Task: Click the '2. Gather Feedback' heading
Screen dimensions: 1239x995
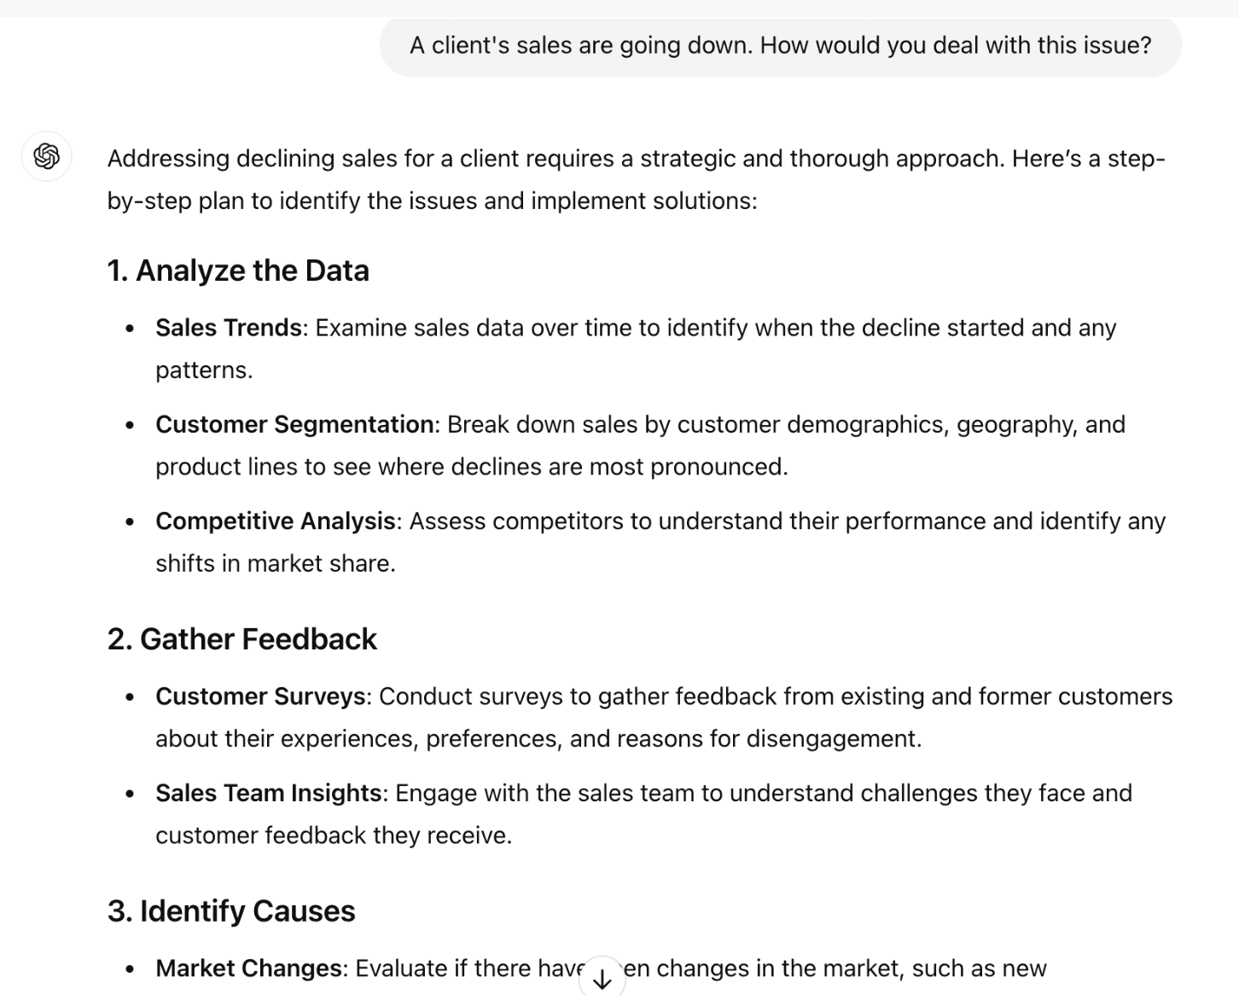Action: (x=242, y=639)
